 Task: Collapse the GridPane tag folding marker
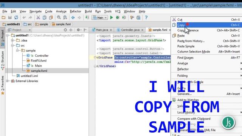[x=95, y=57]
